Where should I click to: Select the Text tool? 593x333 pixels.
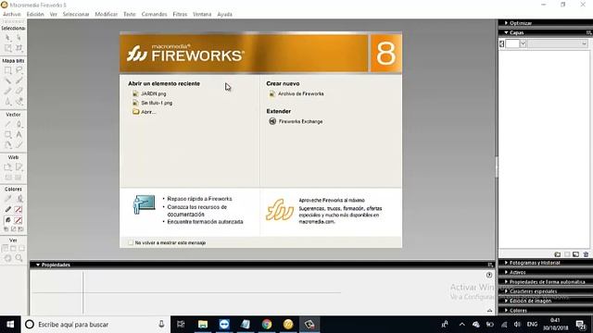click(x=19, y=134)
